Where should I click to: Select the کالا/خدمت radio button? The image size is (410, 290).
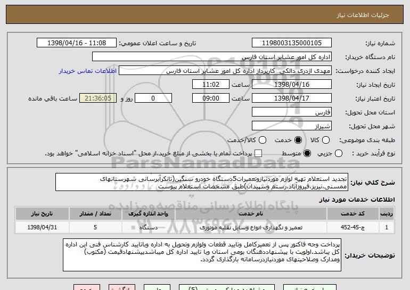tap(263, 140)
